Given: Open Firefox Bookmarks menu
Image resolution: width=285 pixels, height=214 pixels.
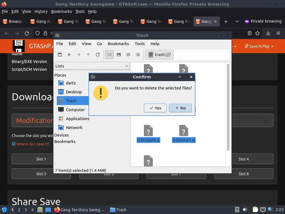Looking at the screenshot, I should [62, 11].
